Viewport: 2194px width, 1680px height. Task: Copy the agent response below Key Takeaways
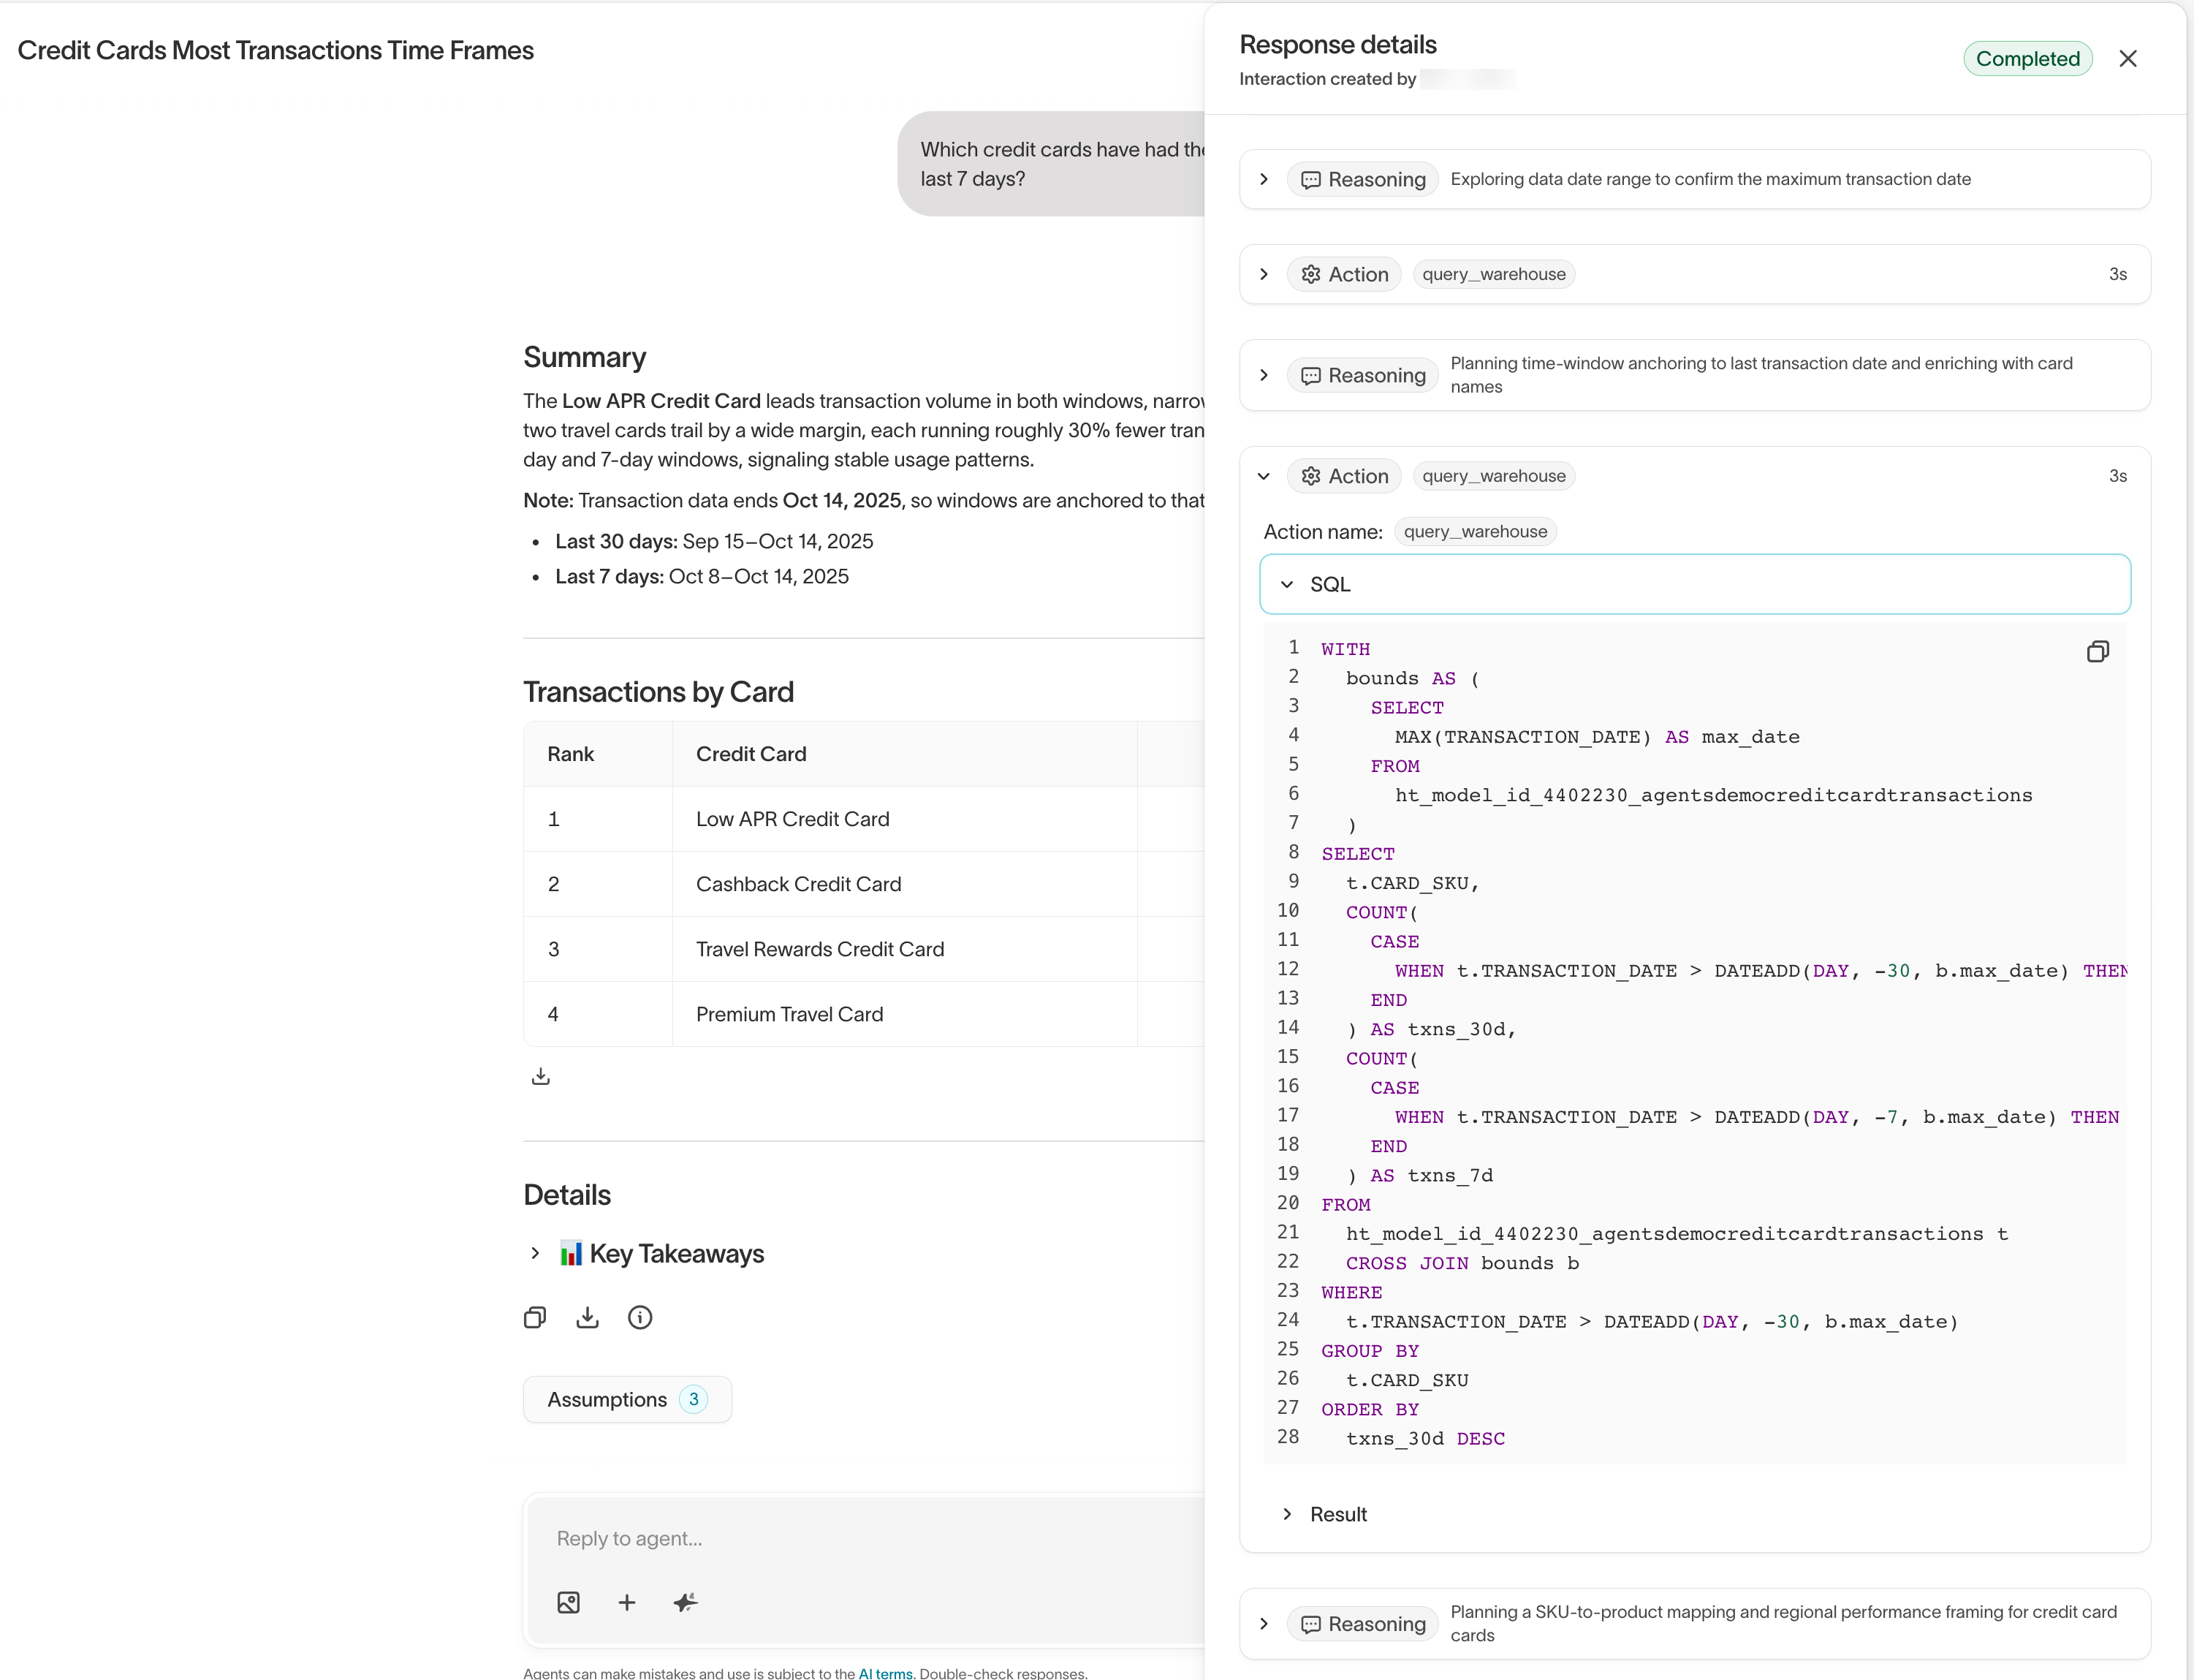(535, 1317)
